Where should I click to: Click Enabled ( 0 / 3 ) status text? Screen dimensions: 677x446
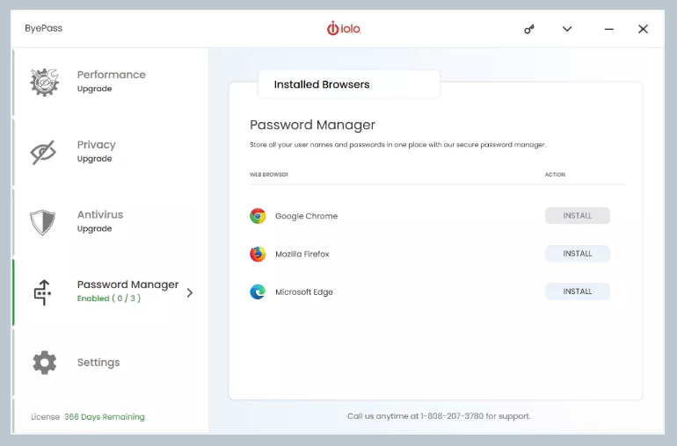(109, 298)
